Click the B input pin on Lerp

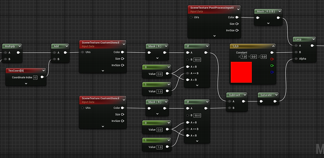[296, 52]
